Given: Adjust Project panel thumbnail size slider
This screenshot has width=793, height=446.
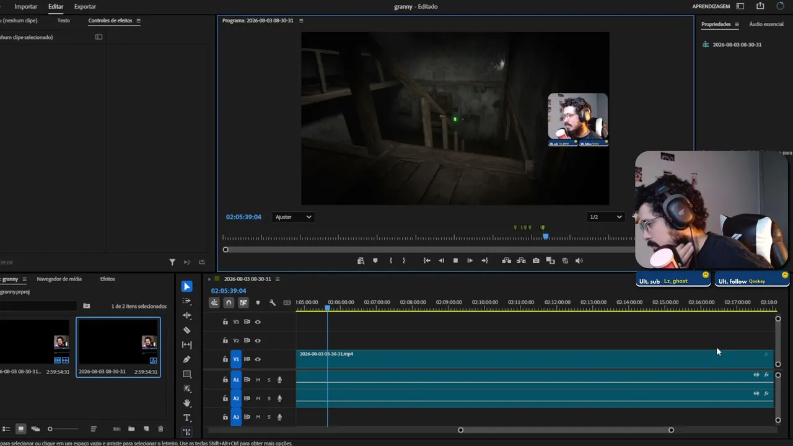Looking at the screenshot, I should 64,429.
